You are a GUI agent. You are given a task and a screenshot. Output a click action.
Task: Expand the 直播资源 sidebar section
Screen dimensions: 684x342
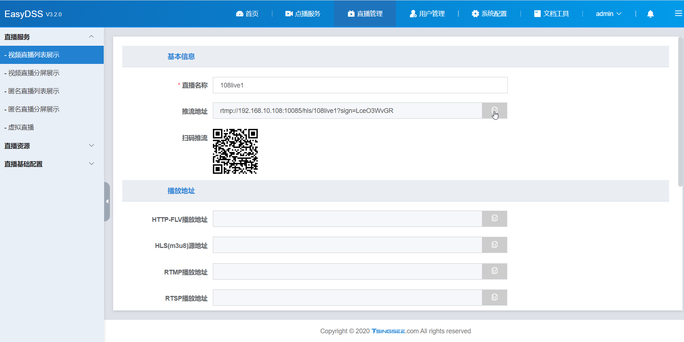click(x=52, y=146)
